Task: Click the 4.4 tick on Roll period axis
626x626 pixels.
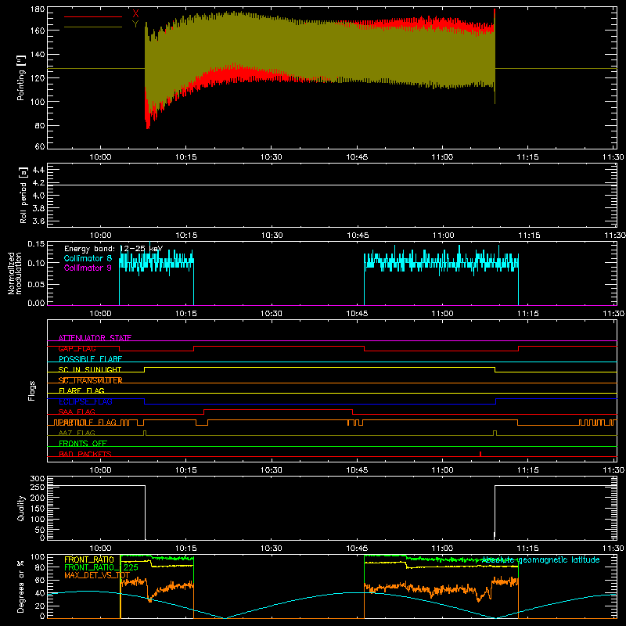Action: coord(38,170)
